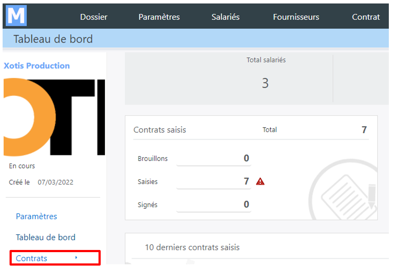Open the Contrat menu in top bar
The image size is (414, 276).
pos(366,17)
